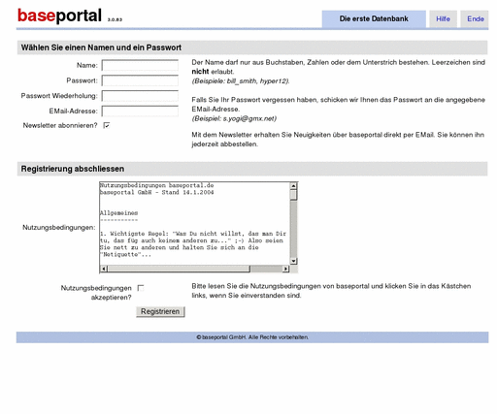497x414 pixels.
Task: Click the bold word 'nicht' in the name hint
Action: [x=200, y=72]
